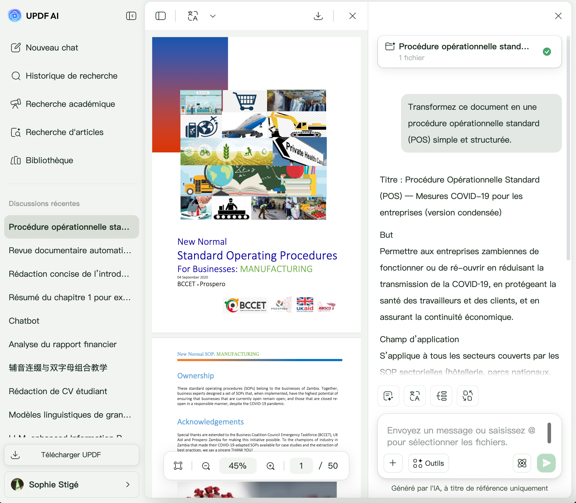The image size is (576, 503).
Task: Toggle the PDF thumbnail panel
Action: tap(161, 16)
